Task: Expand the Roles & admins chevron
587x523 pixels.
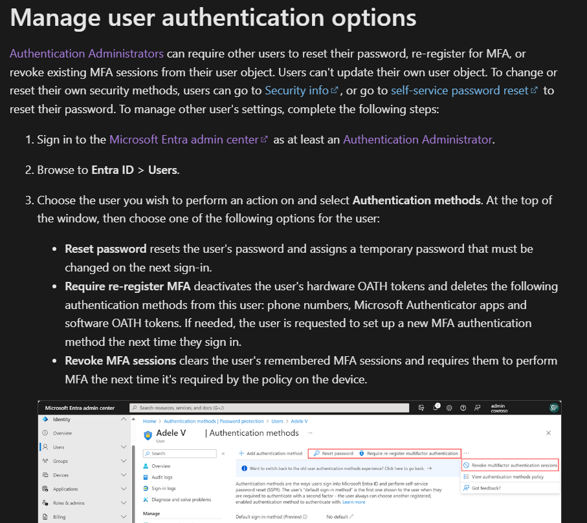Action: click(x=124, y=503)
